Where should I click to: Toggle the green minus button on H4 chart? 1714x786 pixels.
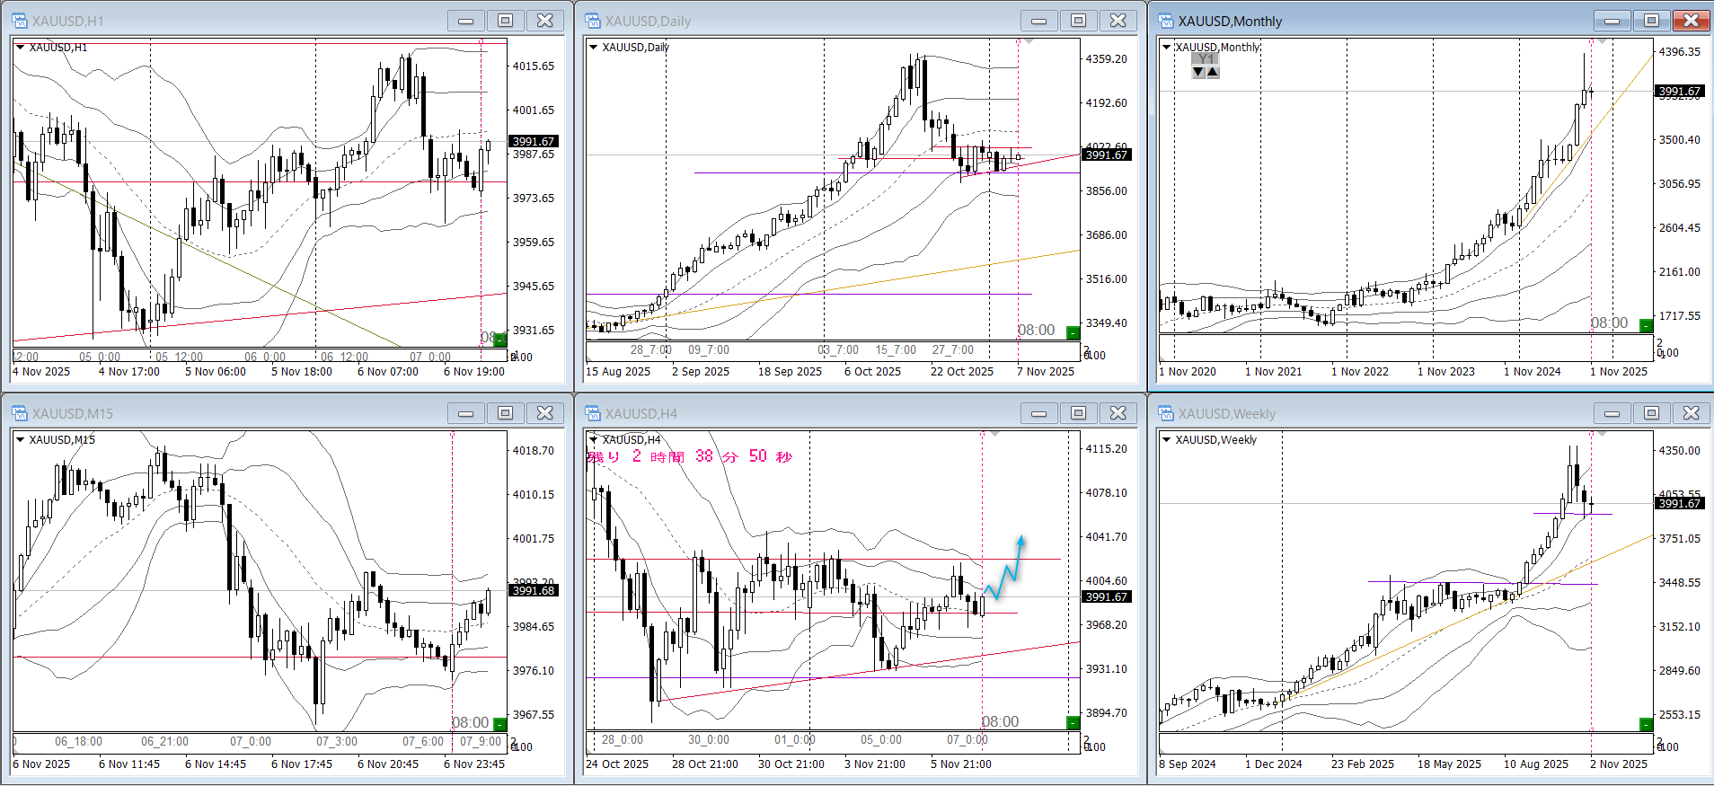click(1073, 723)
